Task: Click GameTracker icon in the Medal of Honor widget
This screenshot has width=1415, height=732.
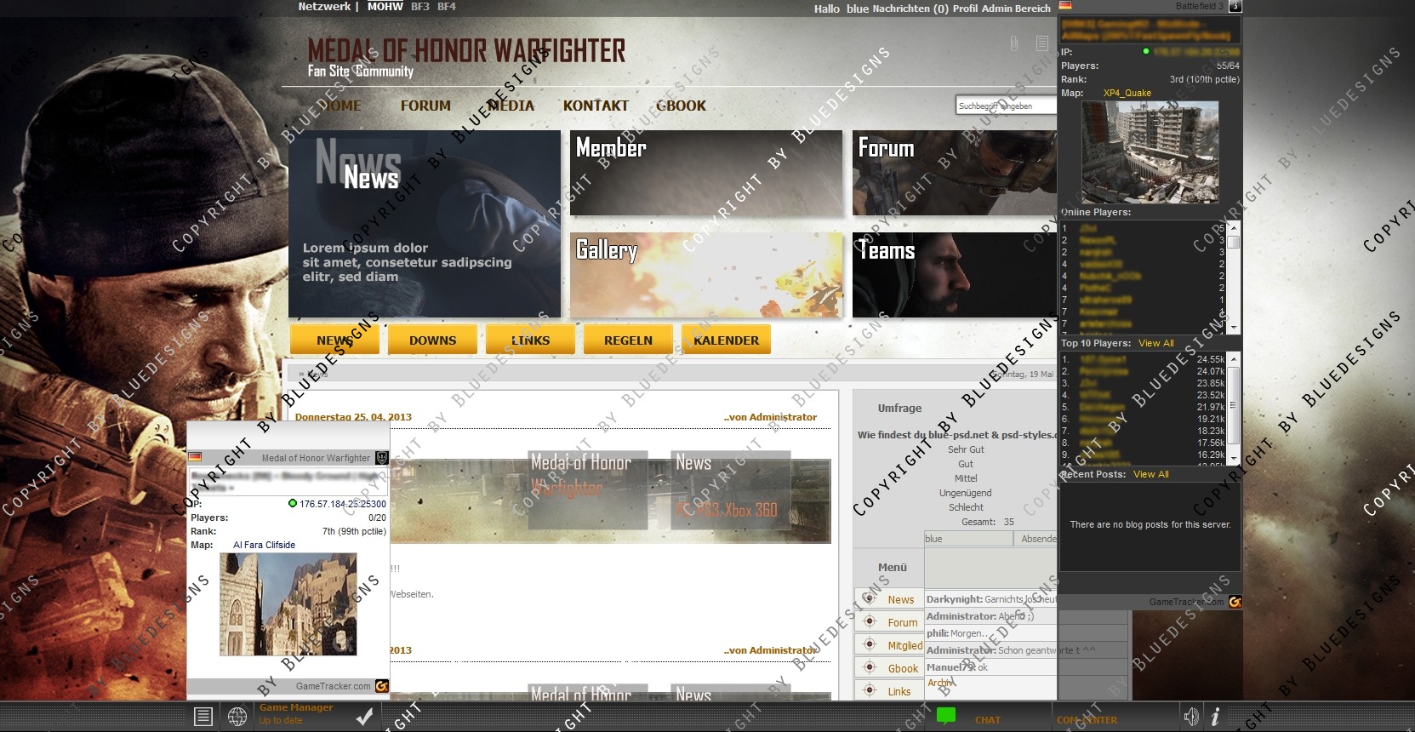Action: coord(382,686)
